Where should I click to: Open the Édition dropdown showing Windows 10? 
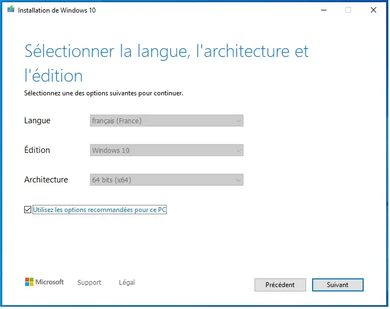coord(167,151)
